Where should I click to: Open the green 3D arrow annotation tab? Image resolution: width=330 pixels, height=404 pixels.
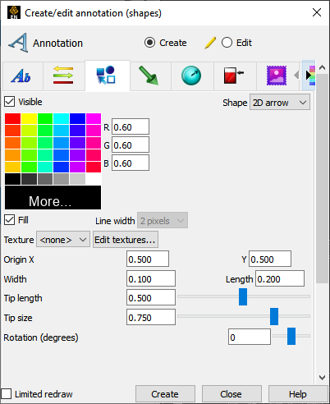click(x=149, y=76)
